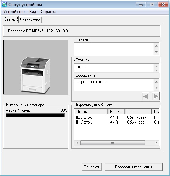Select the #1 Лоток row
This screenshot has height=176, width=170.
click(117, 122)
